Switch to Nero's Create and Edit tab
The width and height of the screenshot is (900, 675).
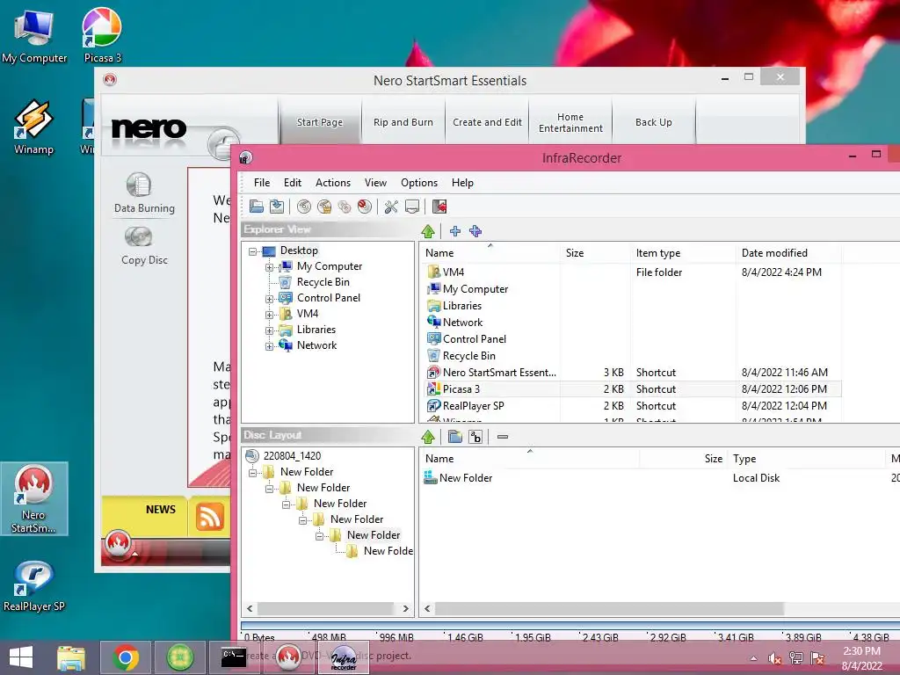tap(487, 121)
